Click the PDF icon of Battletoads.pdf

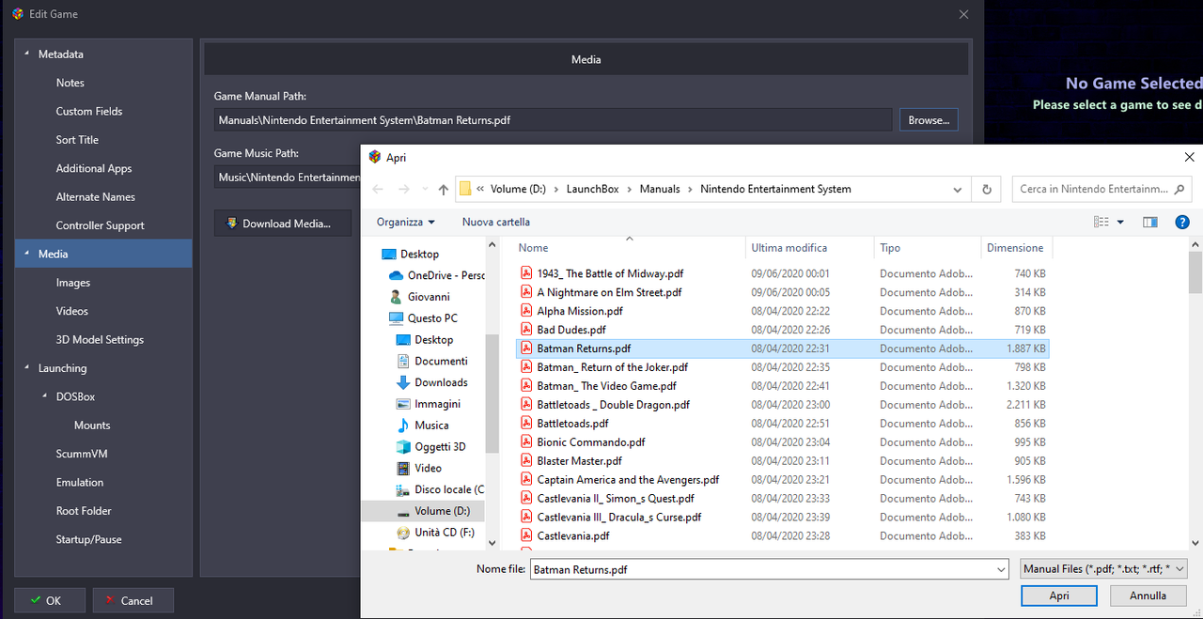click(x=527, y=424)
